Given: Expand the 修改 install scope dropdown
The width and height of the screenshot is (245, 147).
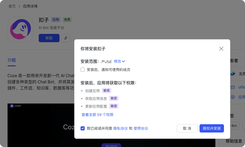Looking at the screenshot, I should [119, 61].
